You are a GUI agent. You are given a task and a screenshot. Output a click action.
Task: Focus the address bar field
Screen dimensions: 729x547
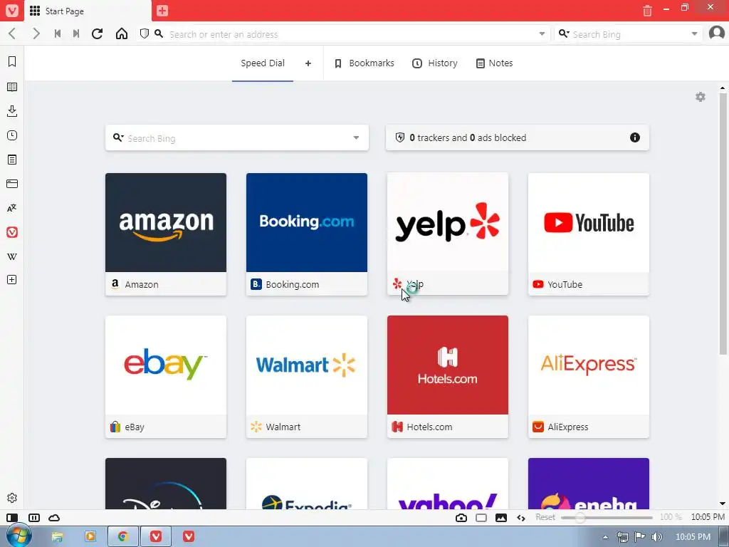pos(351,34)
